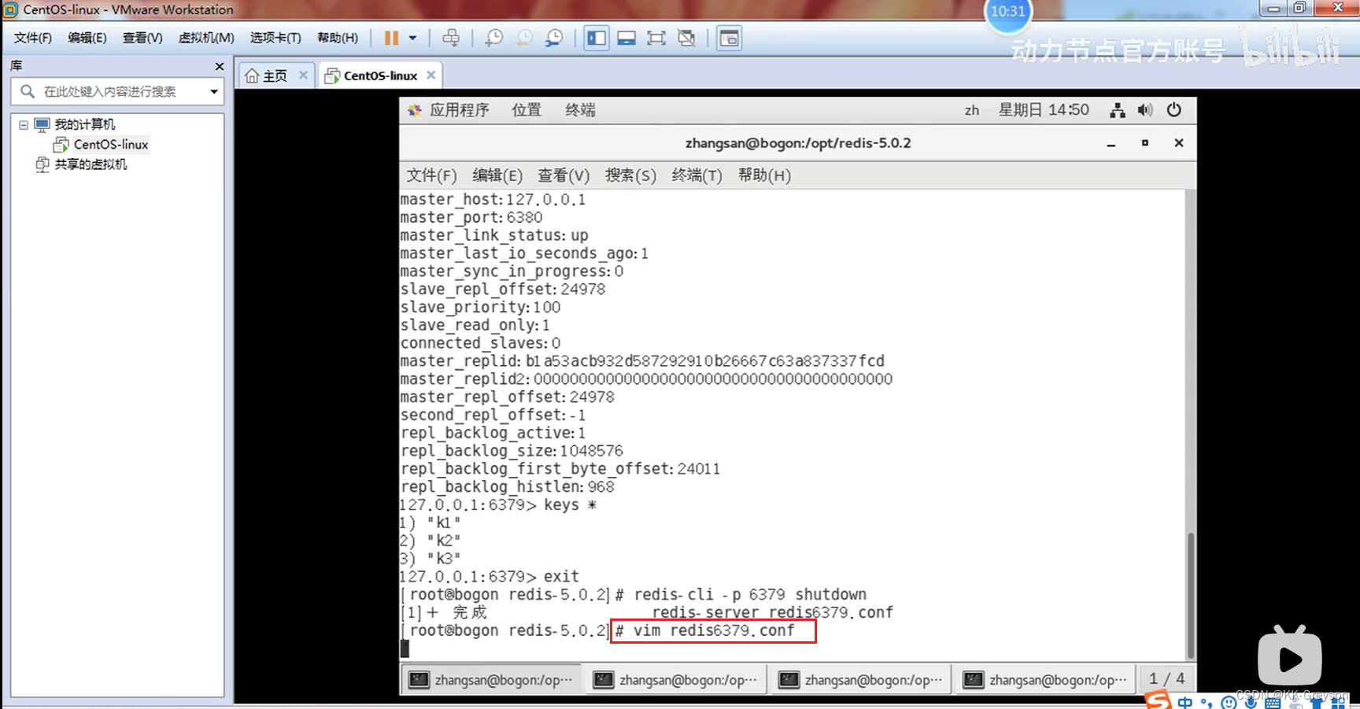Click the Unity mode toolbar icon

(x=686, y=38)
